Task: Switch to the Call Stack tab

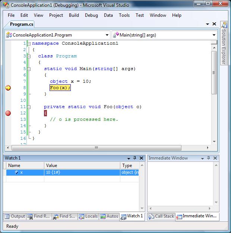Action: tap(161, 216)
